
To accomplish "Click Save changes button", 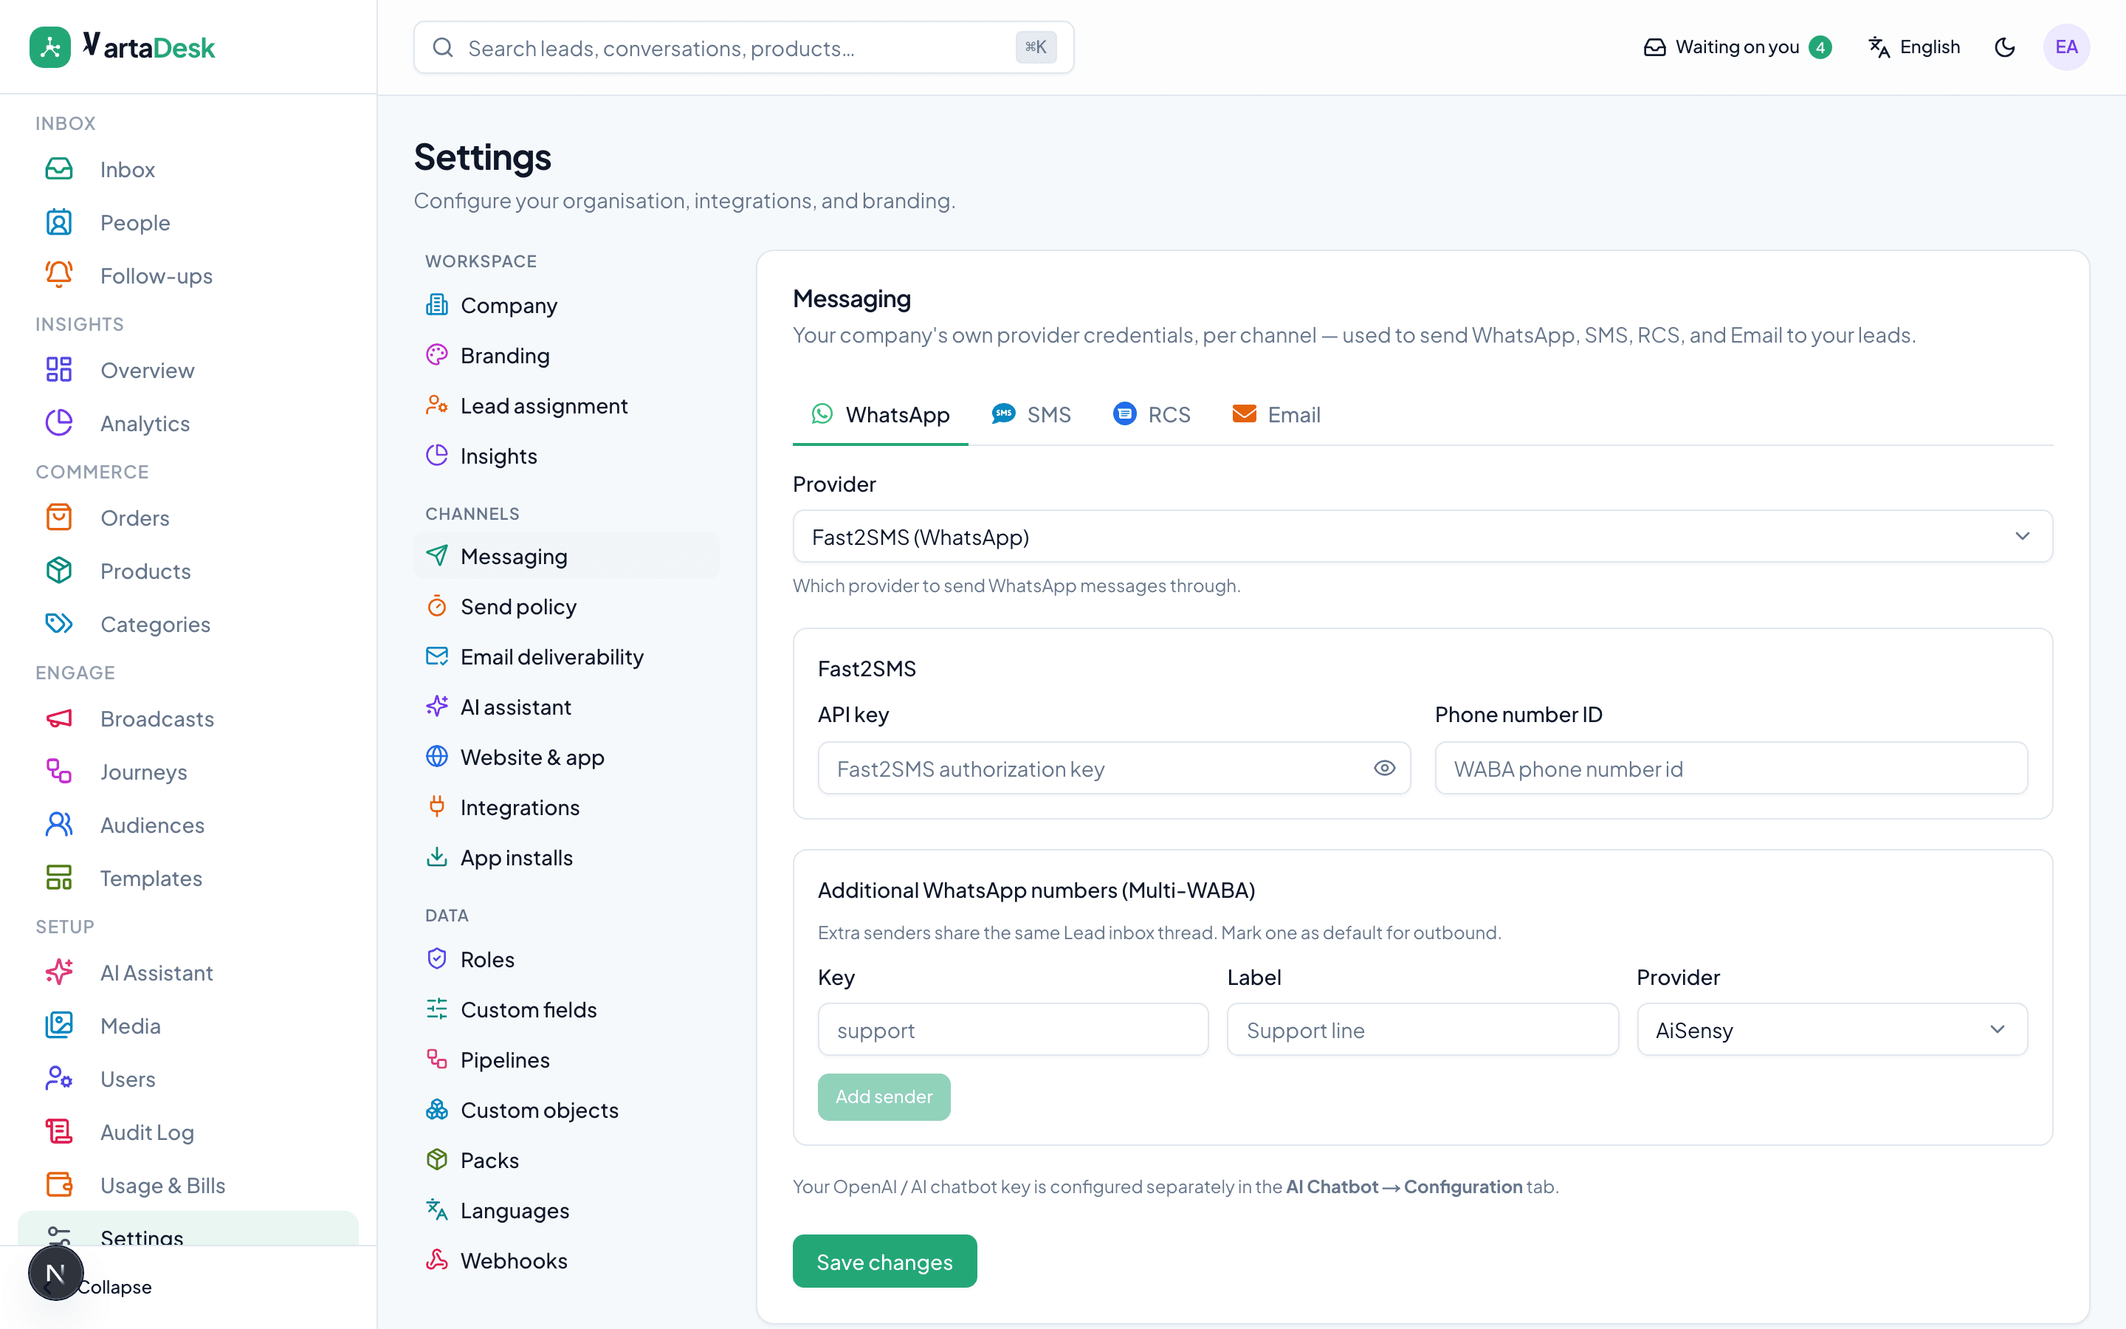I will tap(884, 1261).
